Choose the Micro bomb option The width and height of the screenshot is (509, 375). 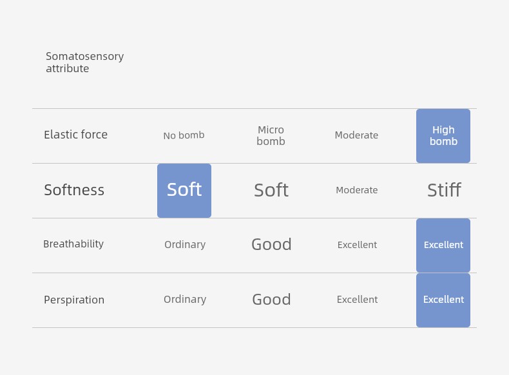pos(271,135)
